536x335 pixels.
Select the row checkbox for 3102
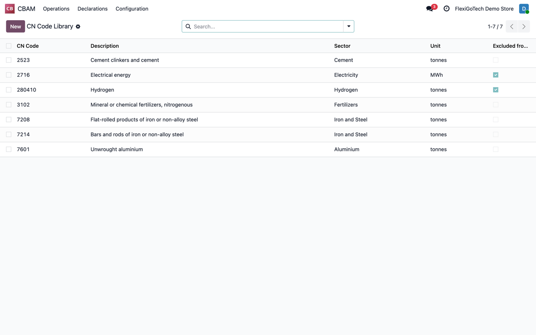pos(8,105)
